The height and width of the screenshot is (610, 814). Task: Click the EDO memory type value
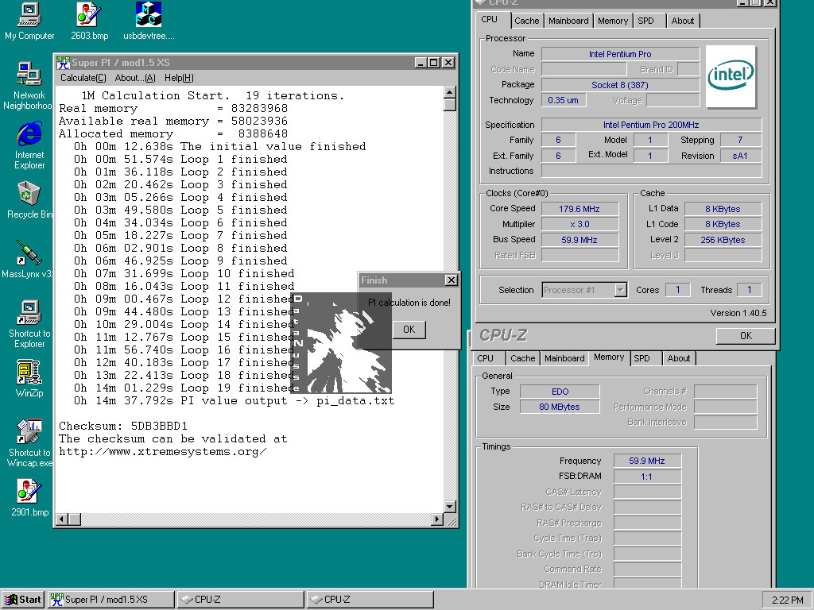(560, 392)
